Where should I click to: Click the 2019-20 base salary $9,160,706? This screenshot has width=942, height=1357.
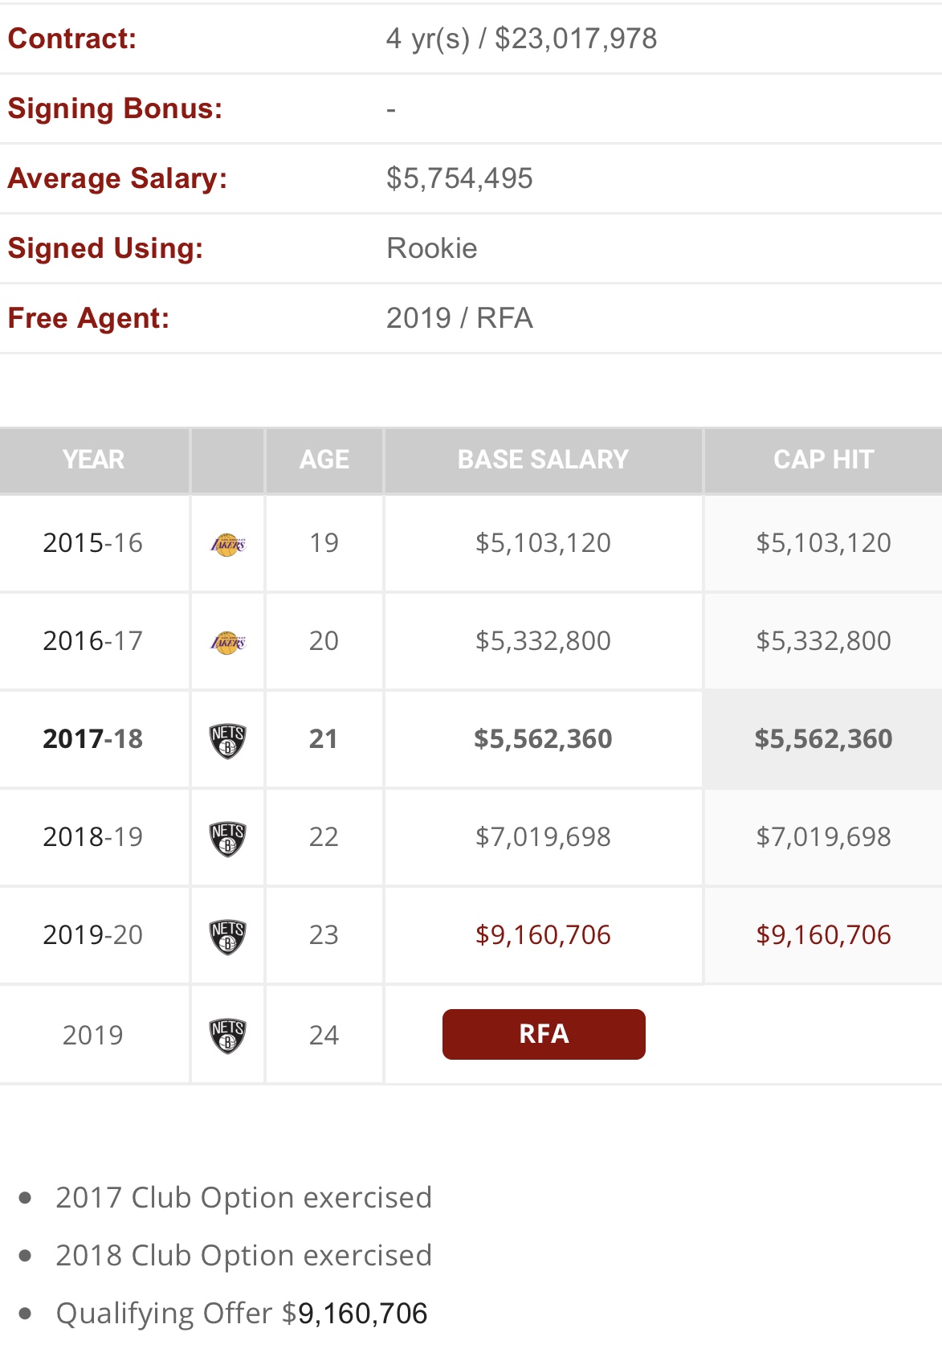coord(543,935)
